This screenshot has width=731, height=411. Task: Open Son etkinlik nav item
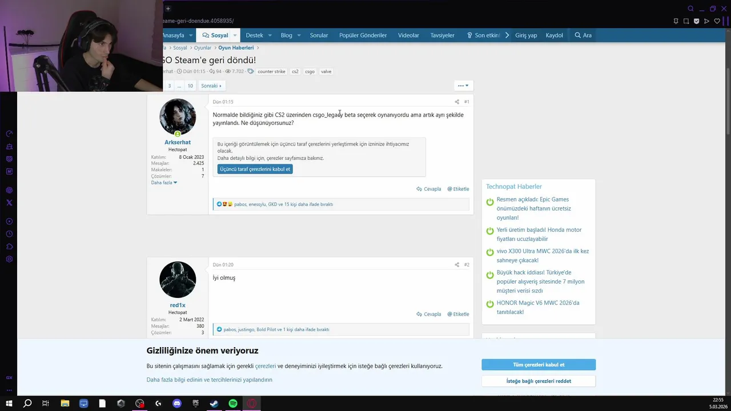[x=483, y=35]
